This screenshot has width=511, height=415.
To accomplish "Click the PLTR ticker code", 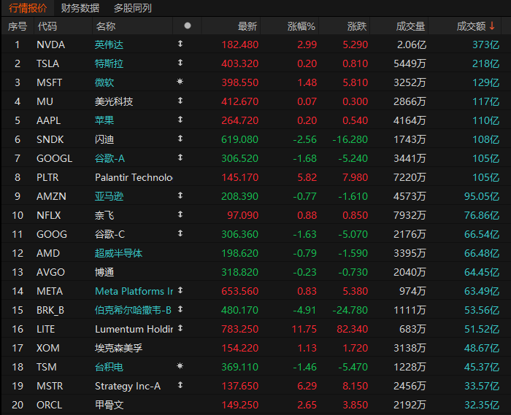I will coord(47,177).
